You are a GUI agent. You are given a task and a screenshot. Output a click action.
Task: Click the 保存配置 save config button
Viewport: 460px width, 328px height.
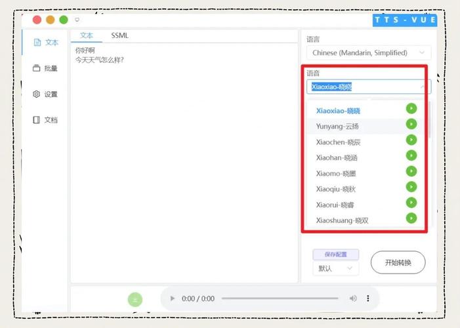pyautogui.click(x=335, y=255)
